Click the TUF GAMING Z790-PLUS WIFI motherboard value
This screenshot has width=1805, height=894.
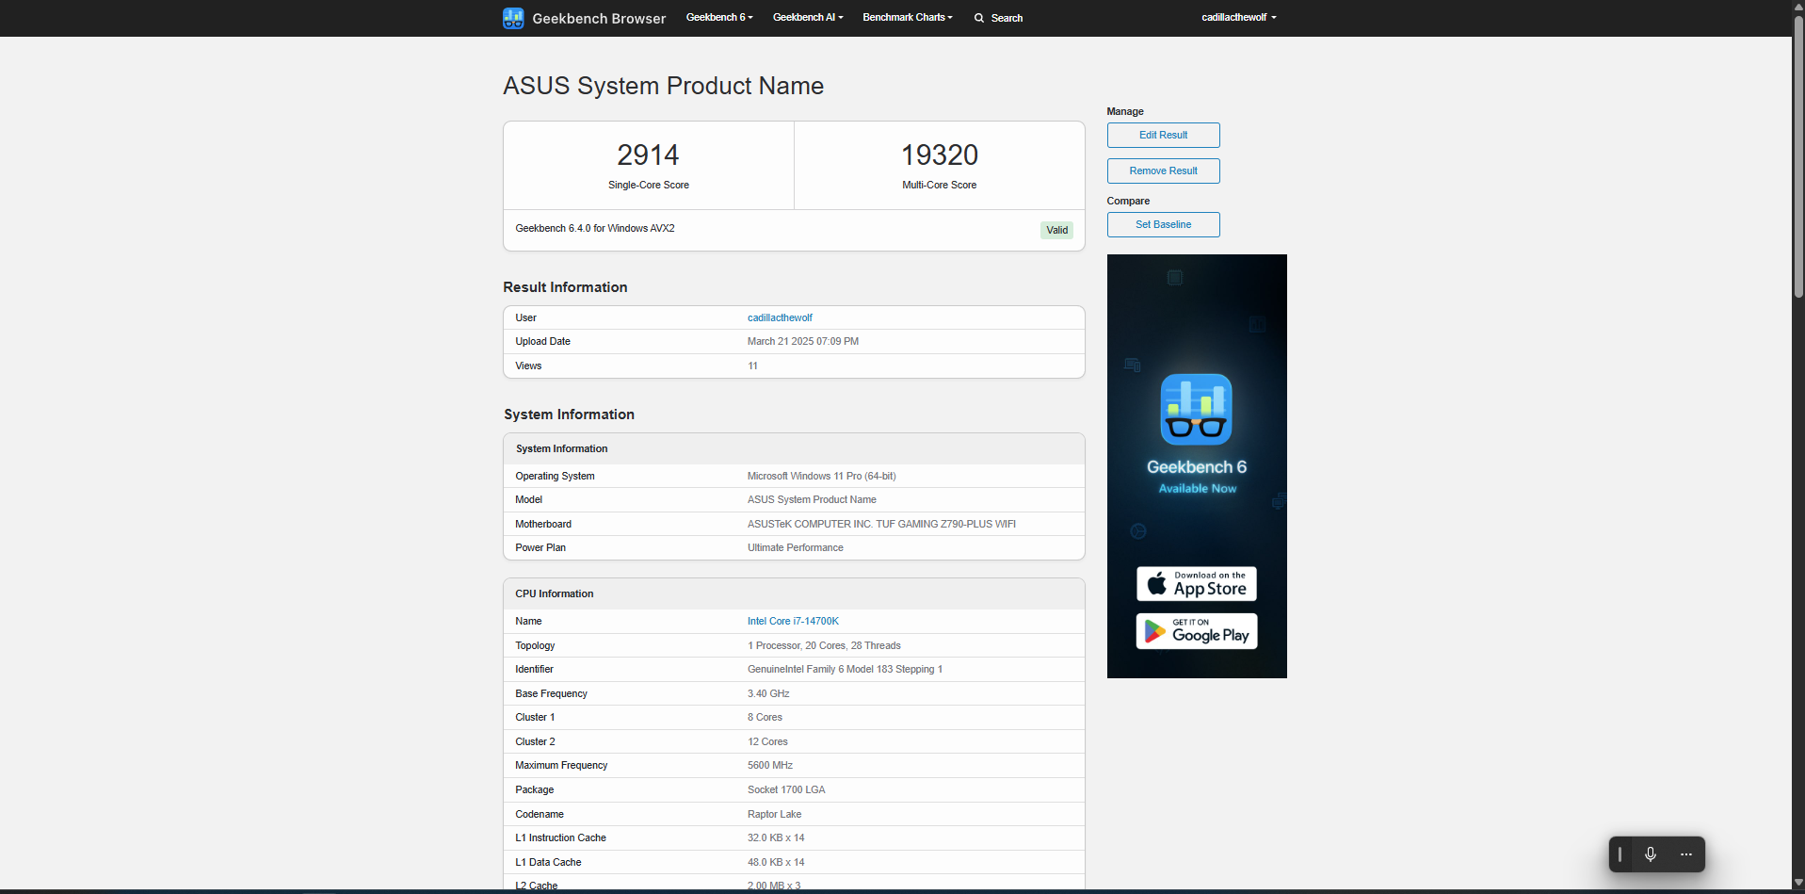point(881,524)
